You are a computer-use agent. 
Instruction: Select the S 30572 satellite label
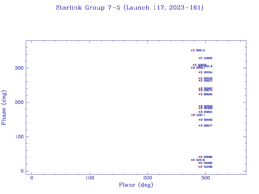pyautogui.click(x=206, y=90)
